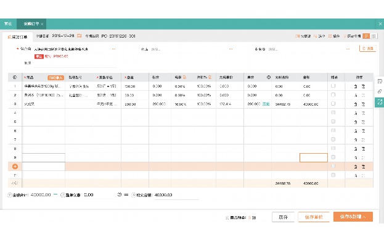Click the warehouse field ellipsis icon
This screenshot has width=384, height=242.
pyautogui.click(x=231, y=49)
